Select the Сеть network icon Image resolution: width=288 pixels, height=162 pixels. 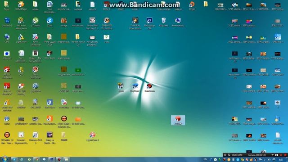pyautogui.click(x=7, y=38)
